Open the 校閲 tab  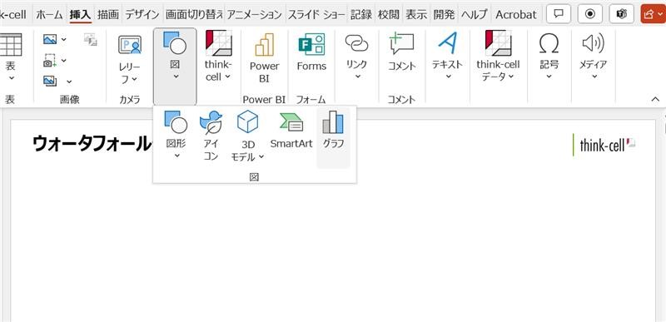click(x=389, y=14)
